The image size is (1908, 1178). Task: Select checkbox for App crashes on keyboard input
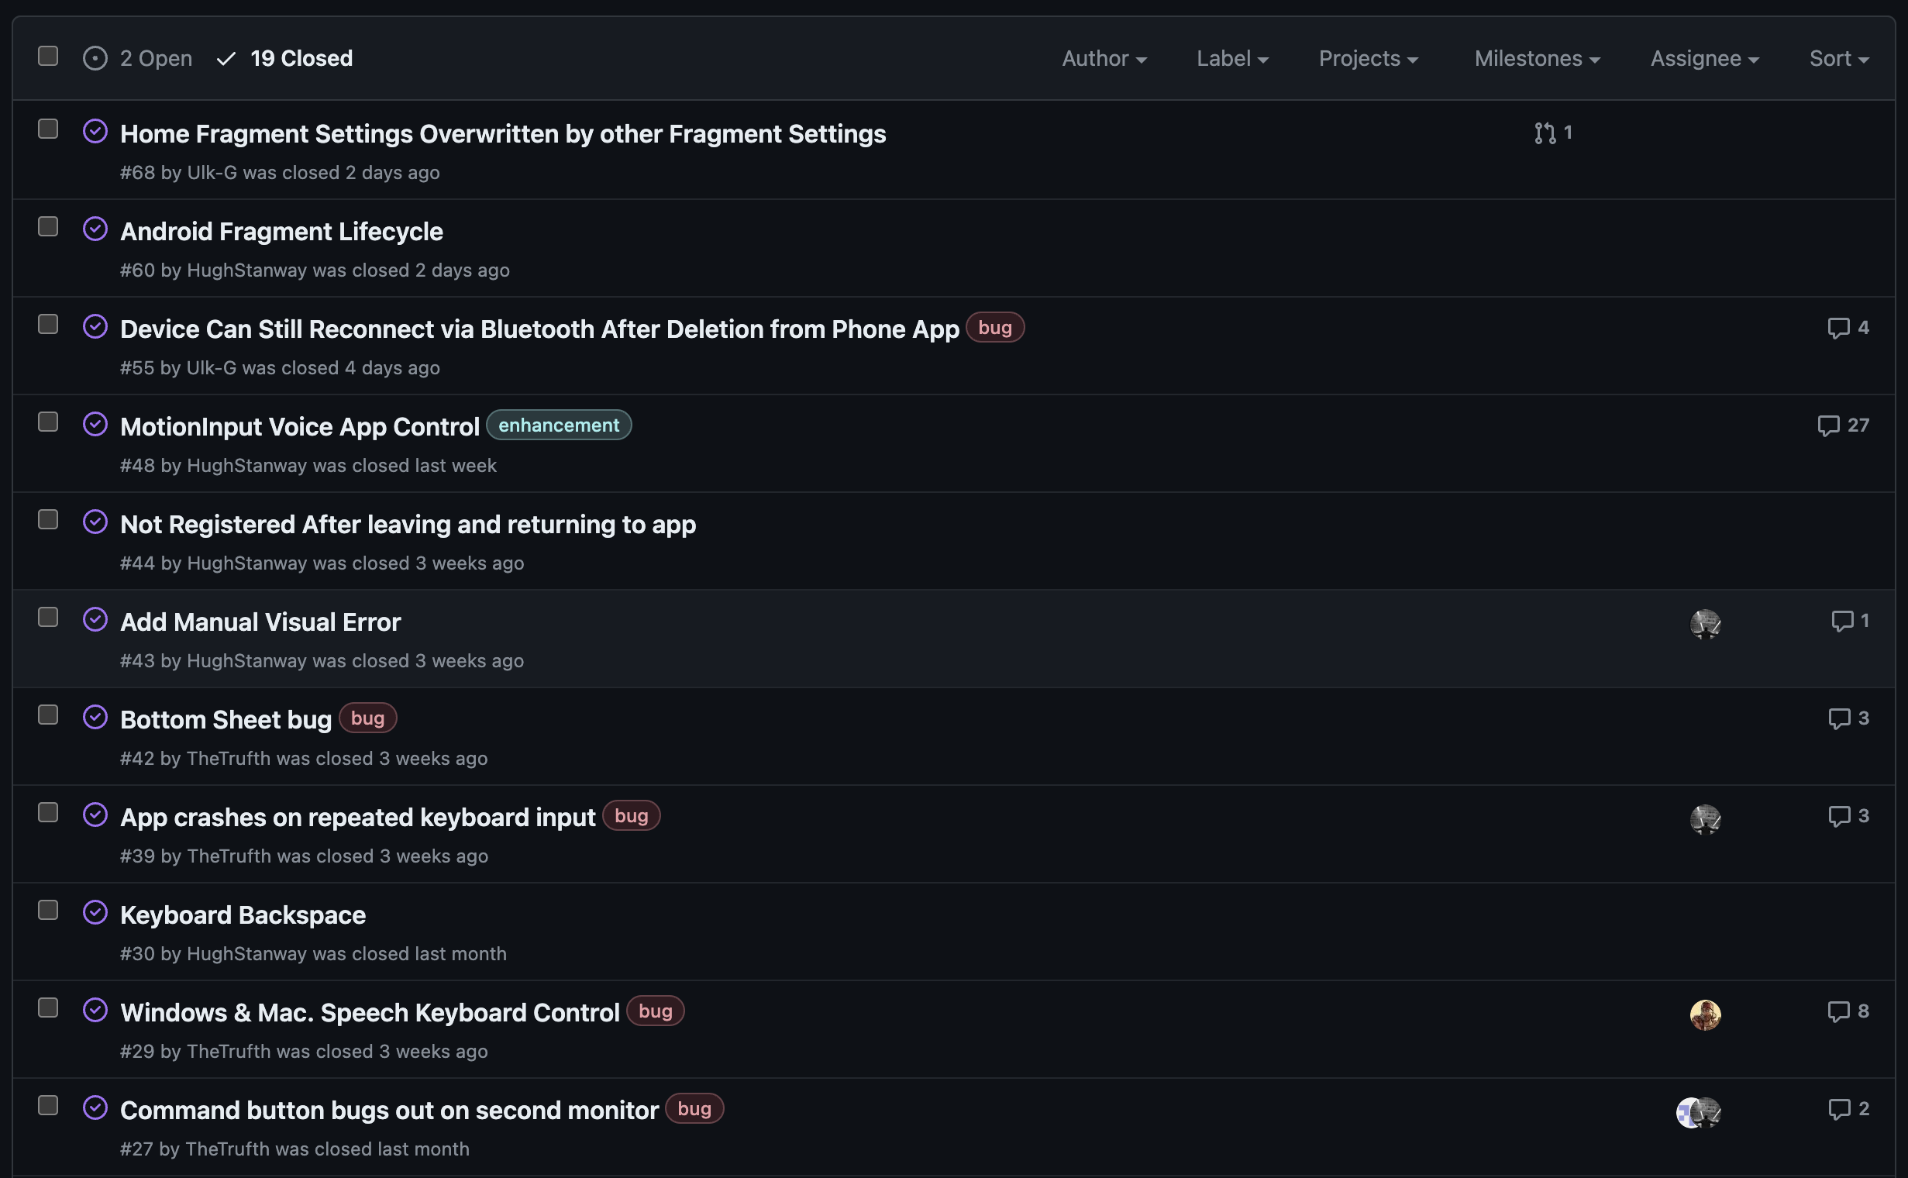48,813
